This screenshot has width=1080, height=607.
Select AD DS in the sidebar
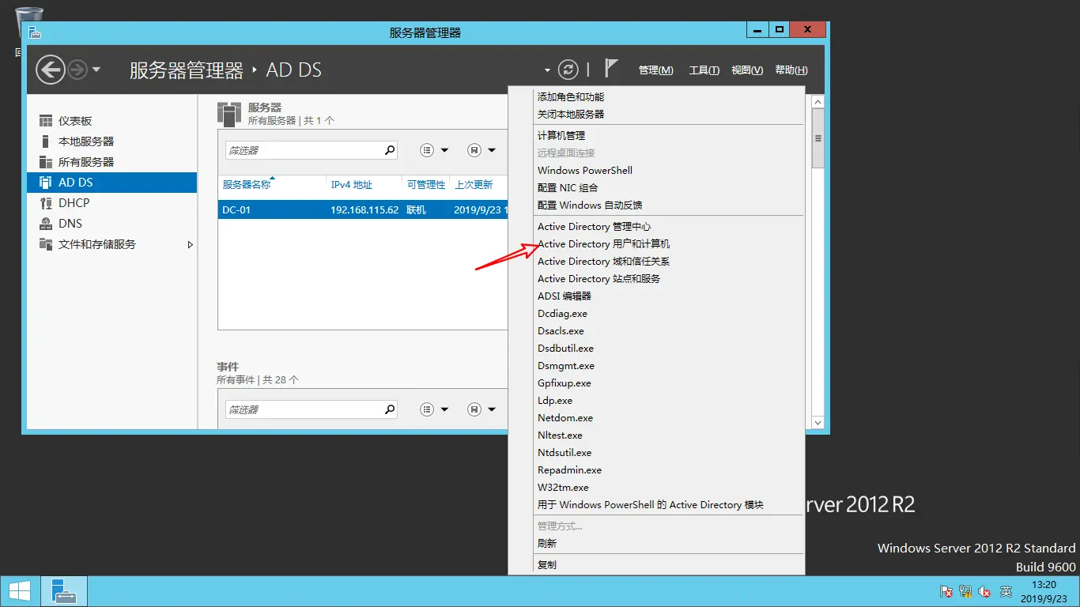point(111,183)
